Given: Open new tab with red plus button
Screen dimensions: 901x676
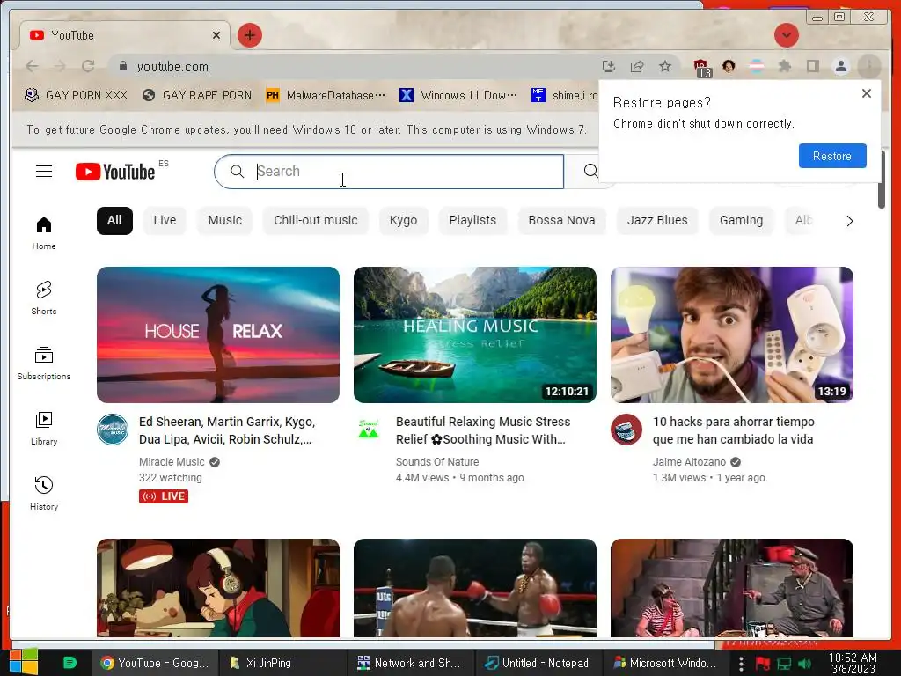Looking at the screenshot, I should 249,35.
